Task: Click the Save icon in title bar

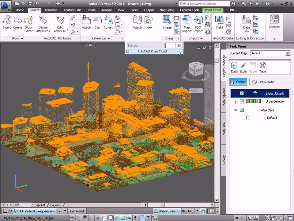Action: tap(30, 3)
